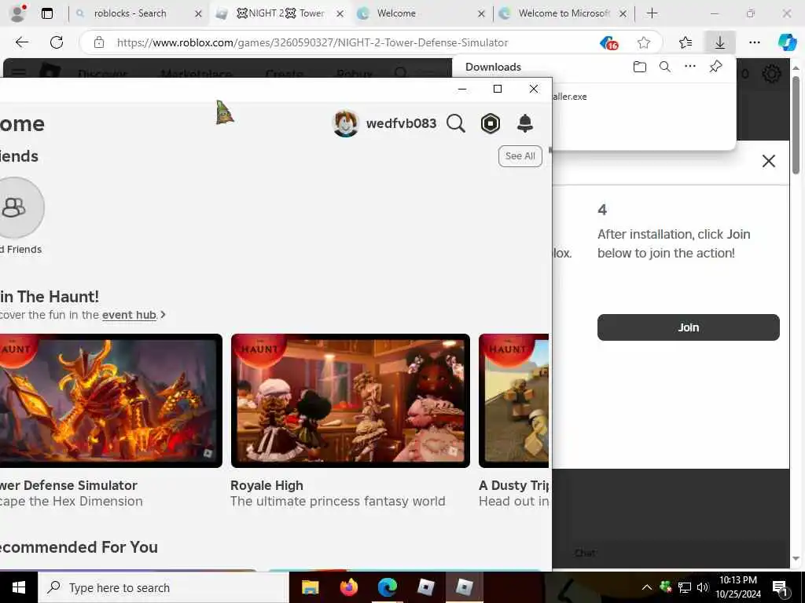Open the Royale High game thumbnail
The width and height of the screenshot is (805, 603).
pos(351,400)
